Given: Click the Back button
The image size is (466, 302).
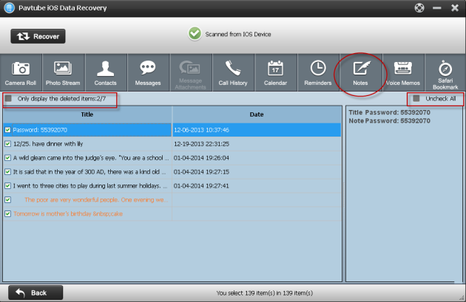Looking at the screenshot, I should pyautogui.click(x=36, y=293).
